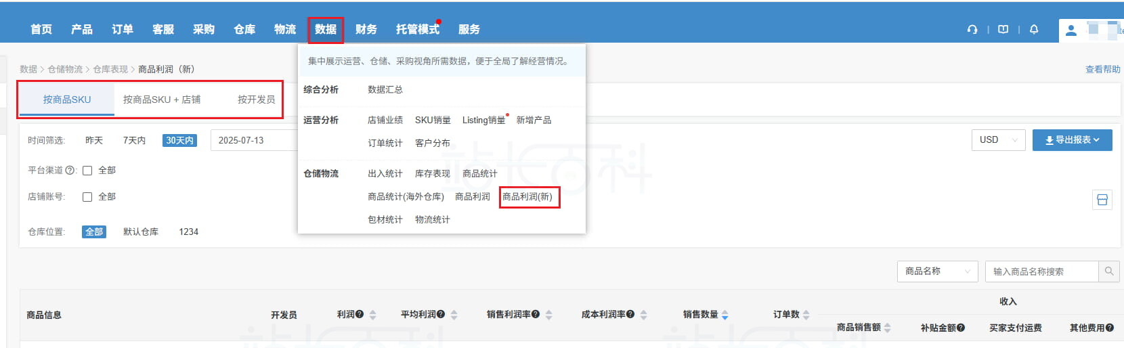This screenshot has width=1124, height=348.
Task: Click help icon beside 其他费用
Action: tap(1110, 328)
